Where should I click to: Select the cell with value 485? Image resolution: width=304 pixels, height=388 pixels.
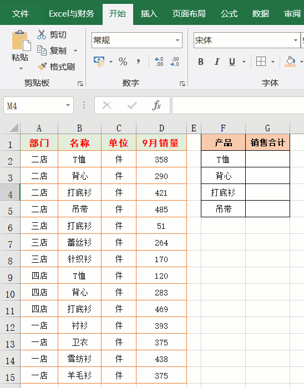click(x=161, y=209)
